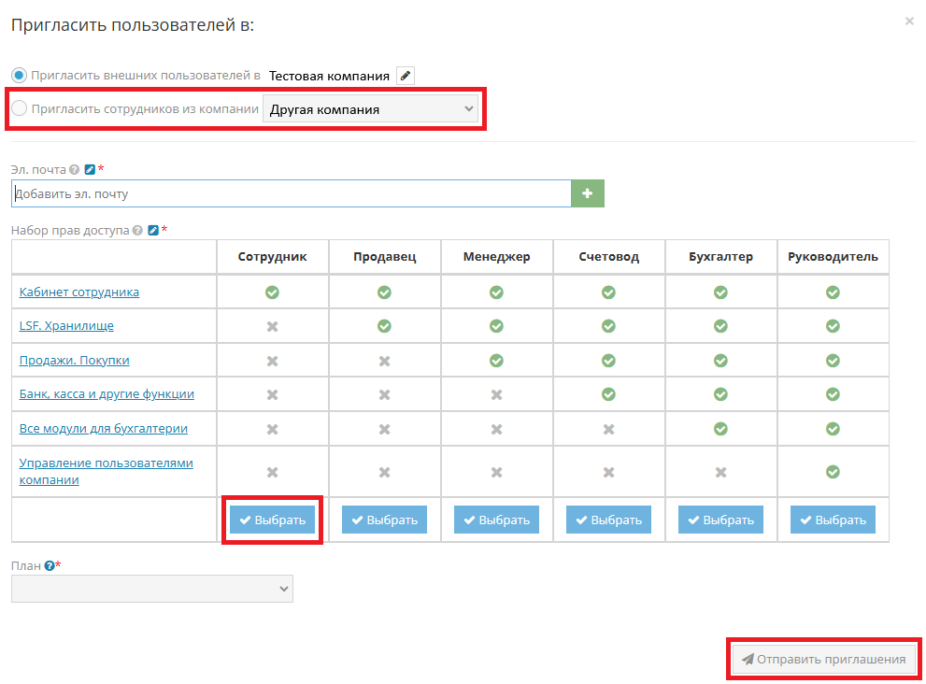Image resolution: width=926 pixels, height=684 pixels.
Task: Open the help icon next to План
Action: pyautogui.click(x=51, y=565)
